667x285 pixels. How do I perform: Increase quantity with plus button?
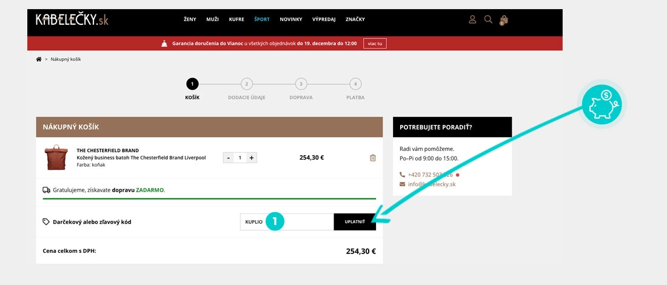click(252, 158)
